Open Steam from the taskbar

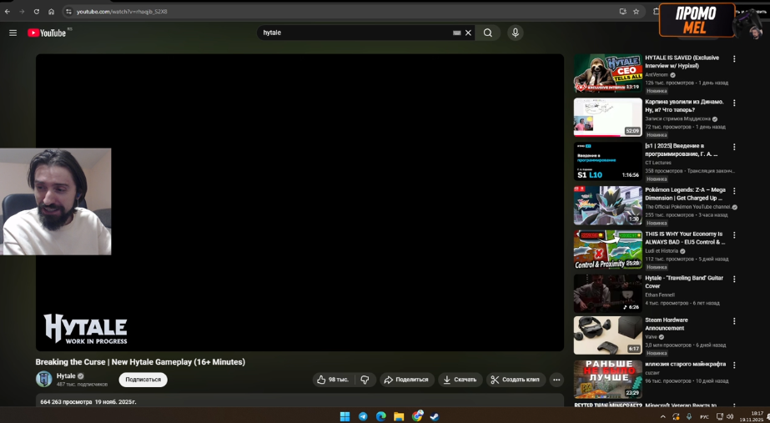click(435, 416)
